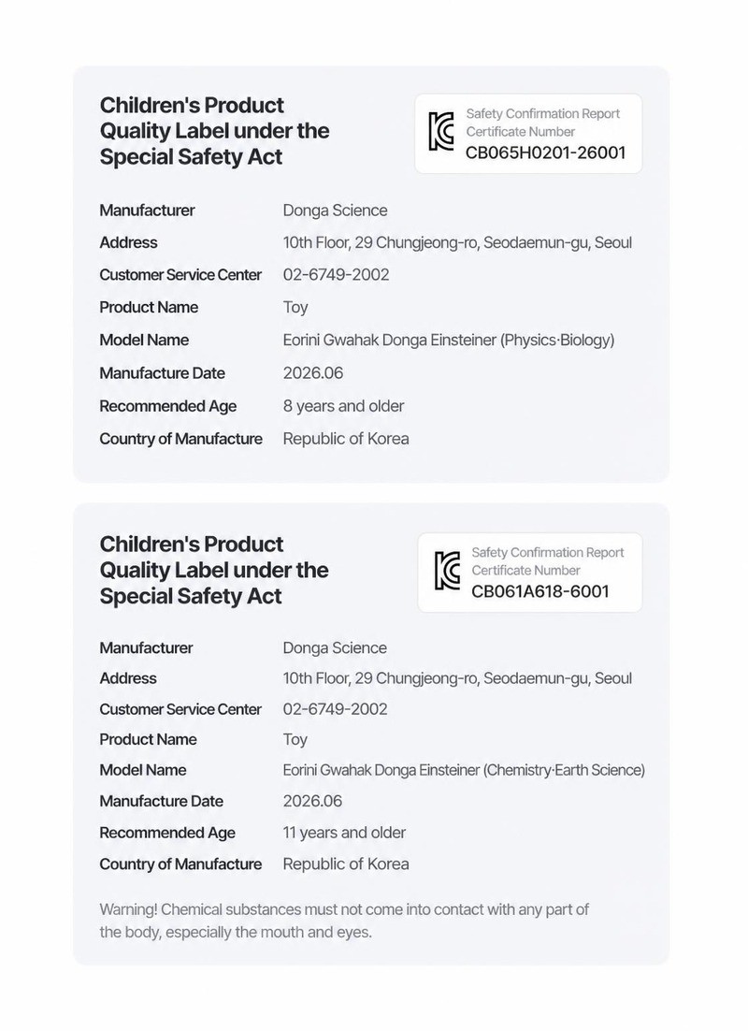Click '11 years and older' age value
The height and width of the screenshot is (1031, 748).
point(344,833)
